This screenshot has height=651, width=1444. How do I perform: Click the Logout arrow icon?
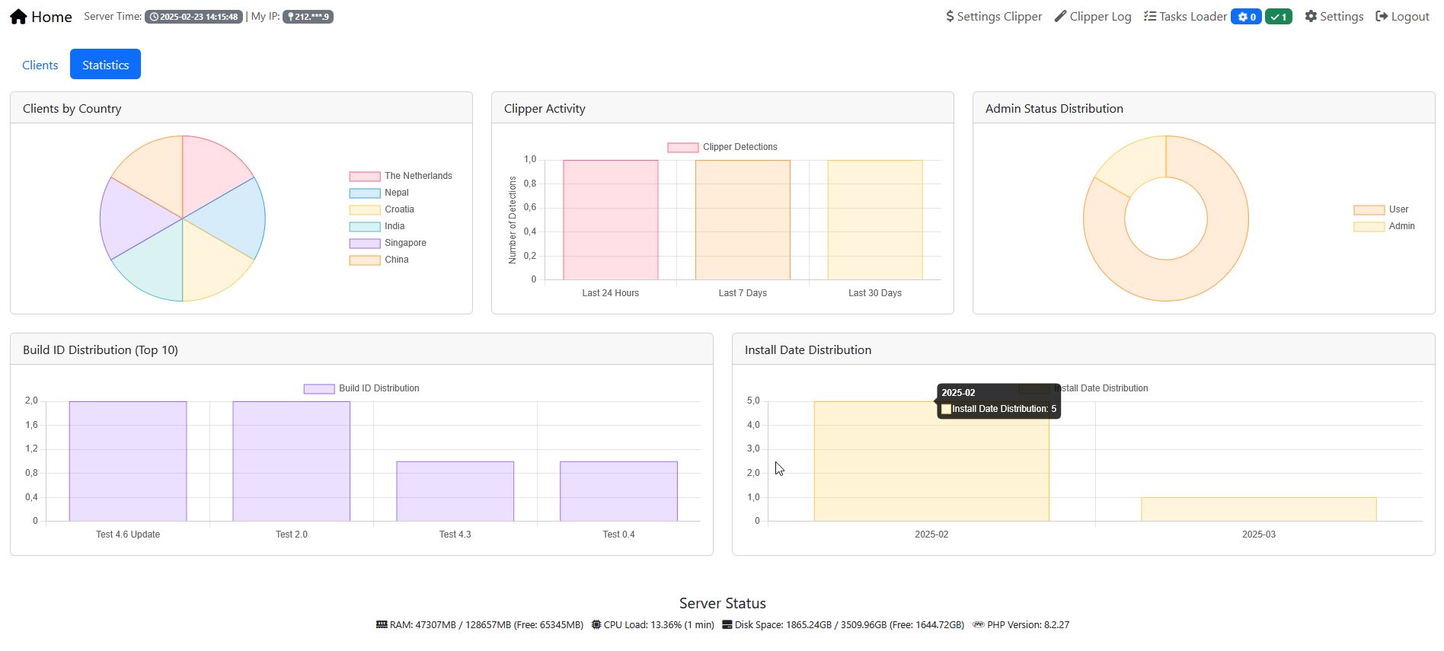click(x=1382, y=17)
